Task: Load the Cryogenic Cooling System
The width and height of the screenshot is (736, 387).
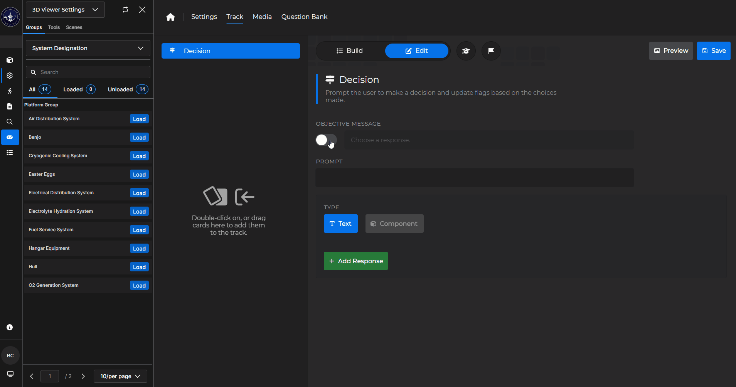Action: click(139, 156)
